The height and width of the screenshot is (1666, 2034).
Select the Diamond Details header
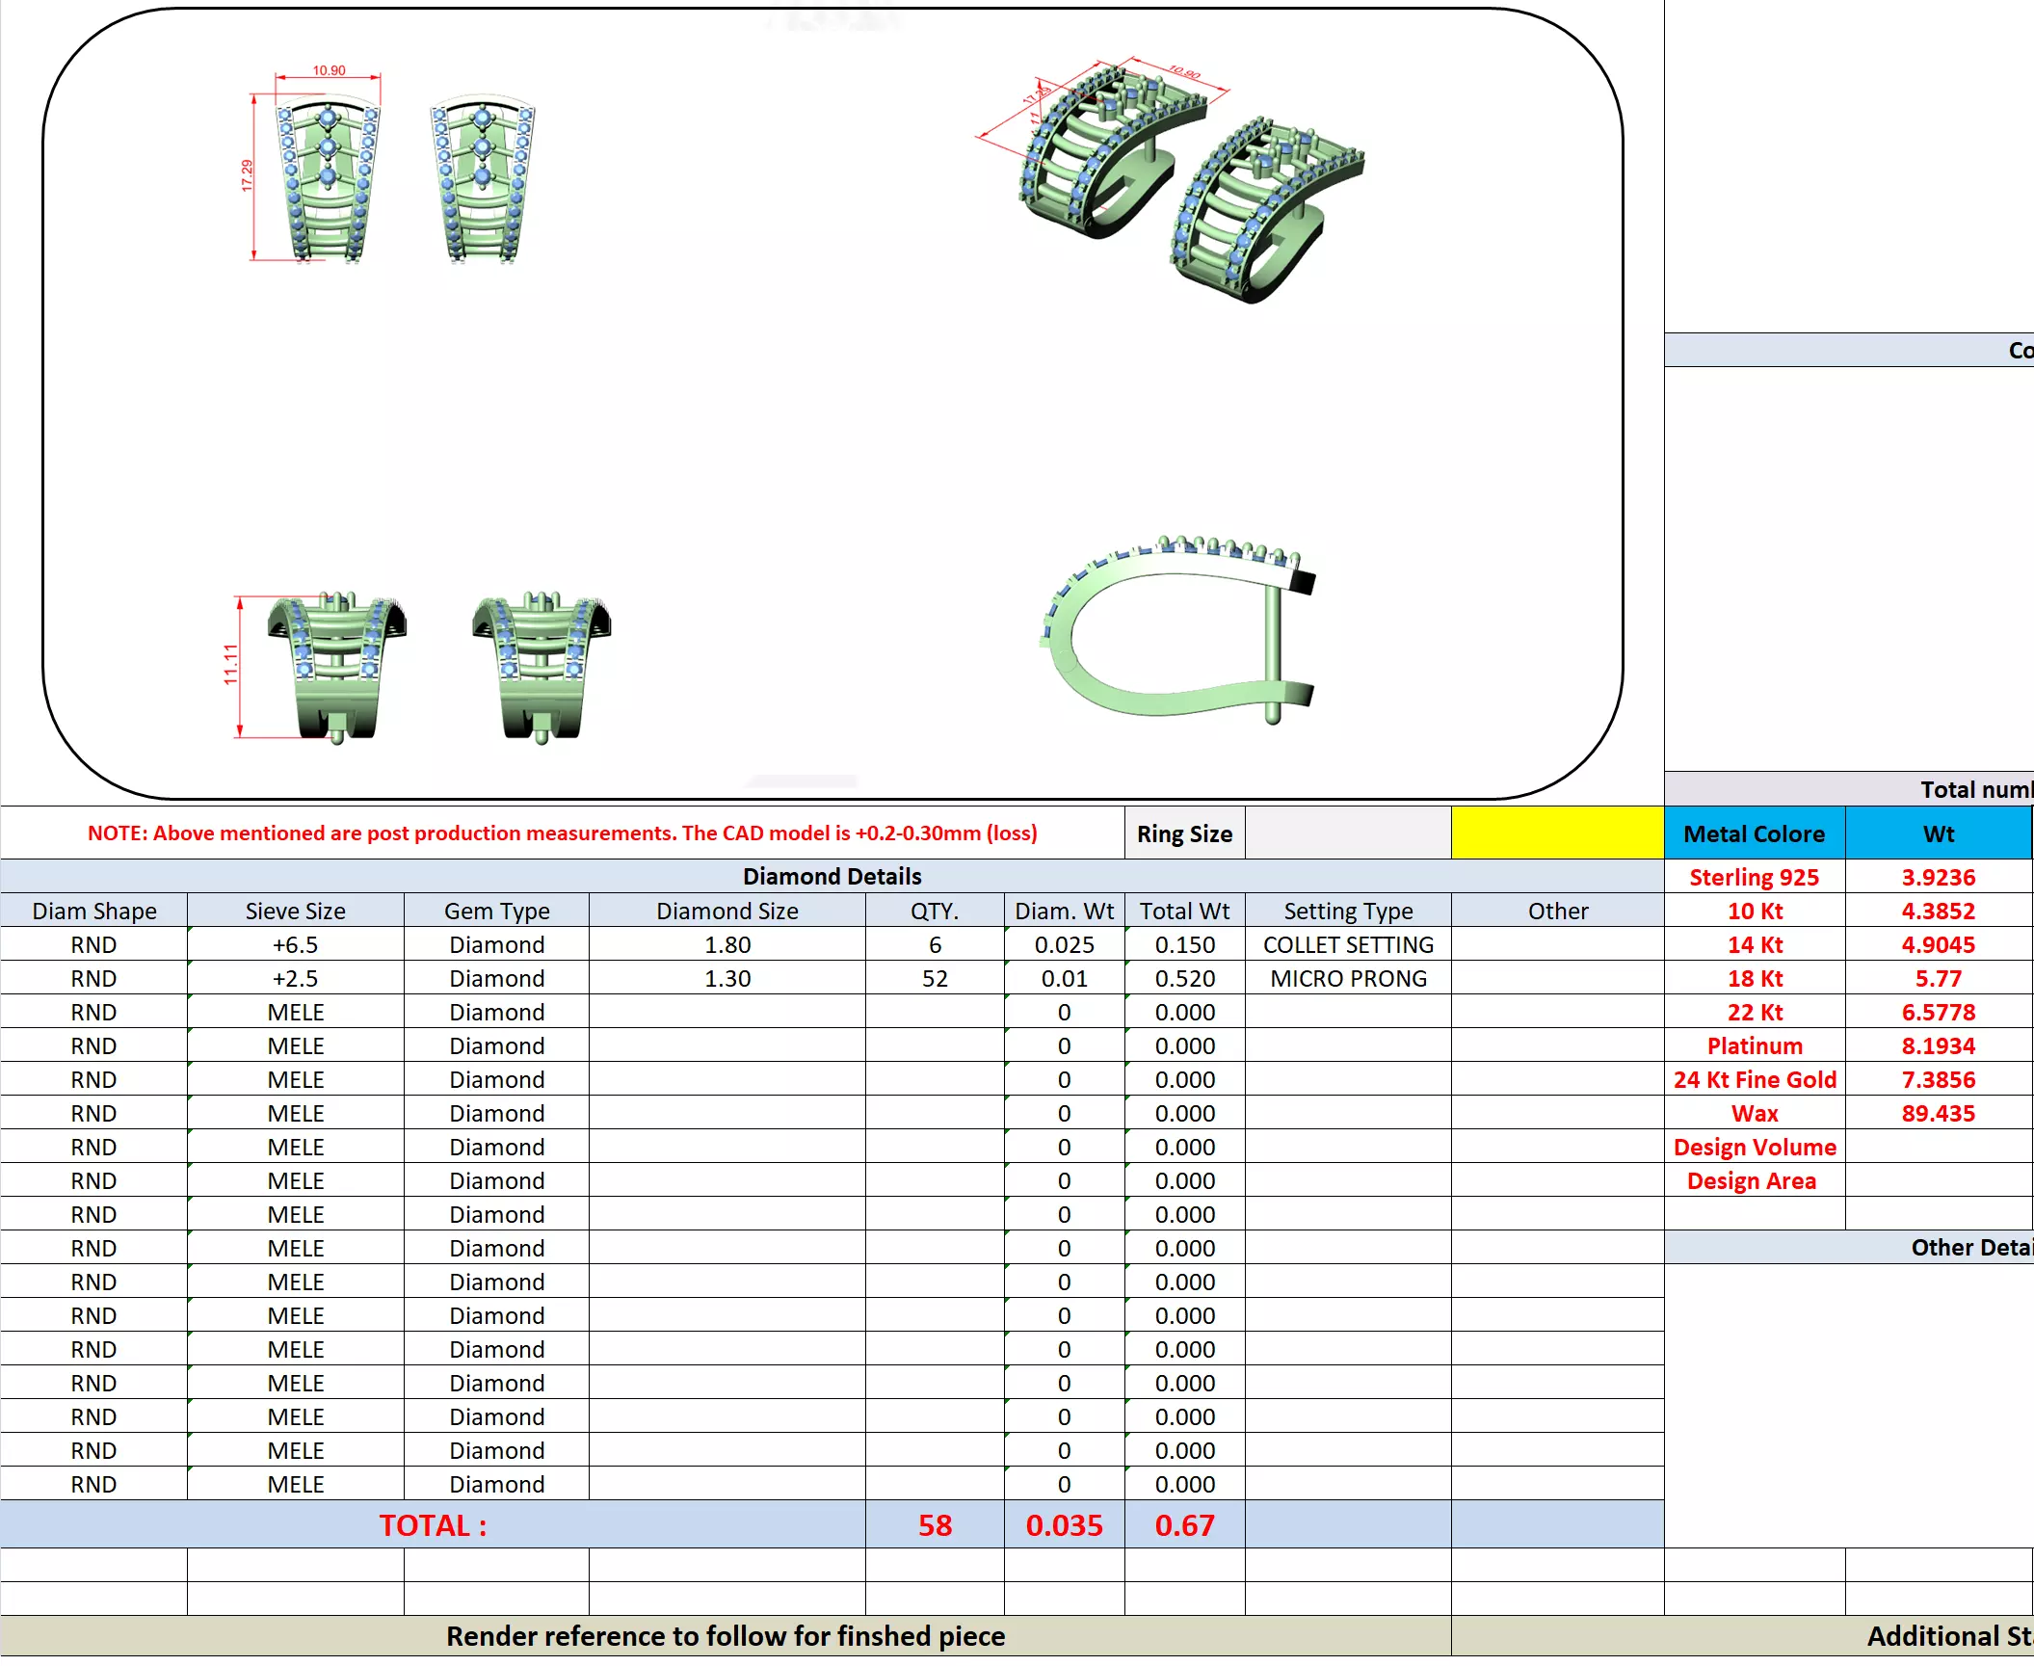pyautogui.click(x=832, y=876)
